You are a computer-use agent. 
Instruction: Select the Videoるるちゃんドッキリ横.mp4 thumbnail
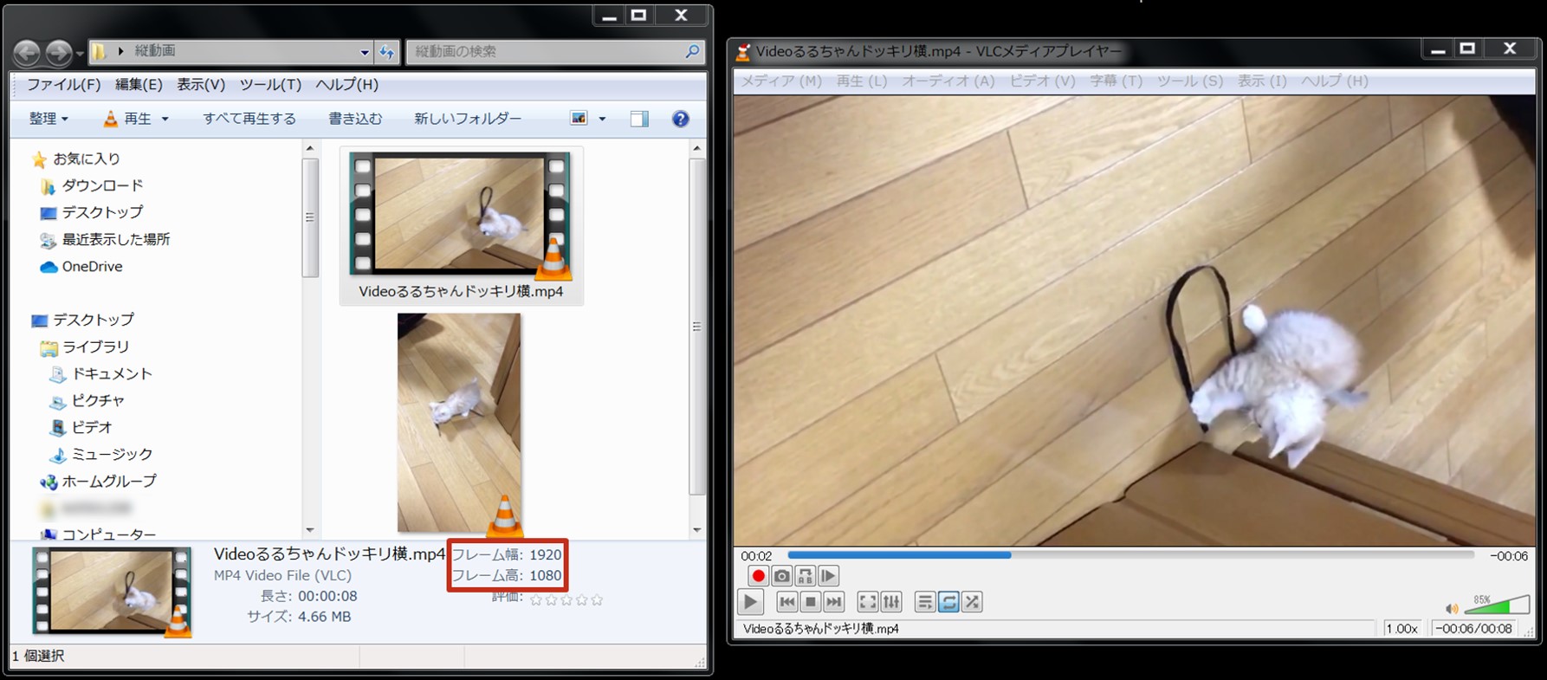461,225
